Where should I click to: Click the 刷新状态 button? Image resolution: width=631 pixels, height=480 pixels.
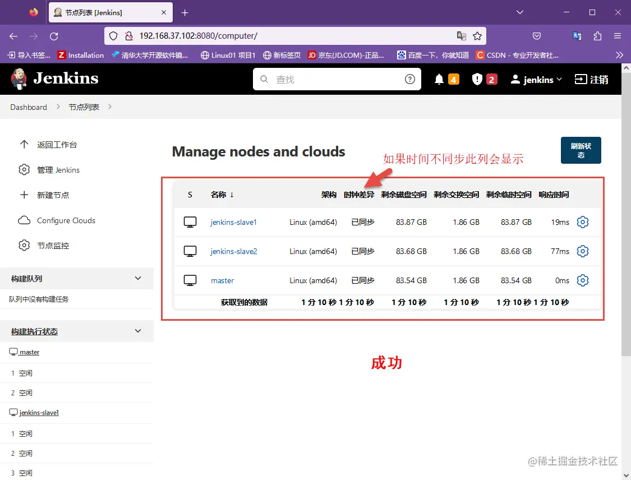[x=581, y=150]
